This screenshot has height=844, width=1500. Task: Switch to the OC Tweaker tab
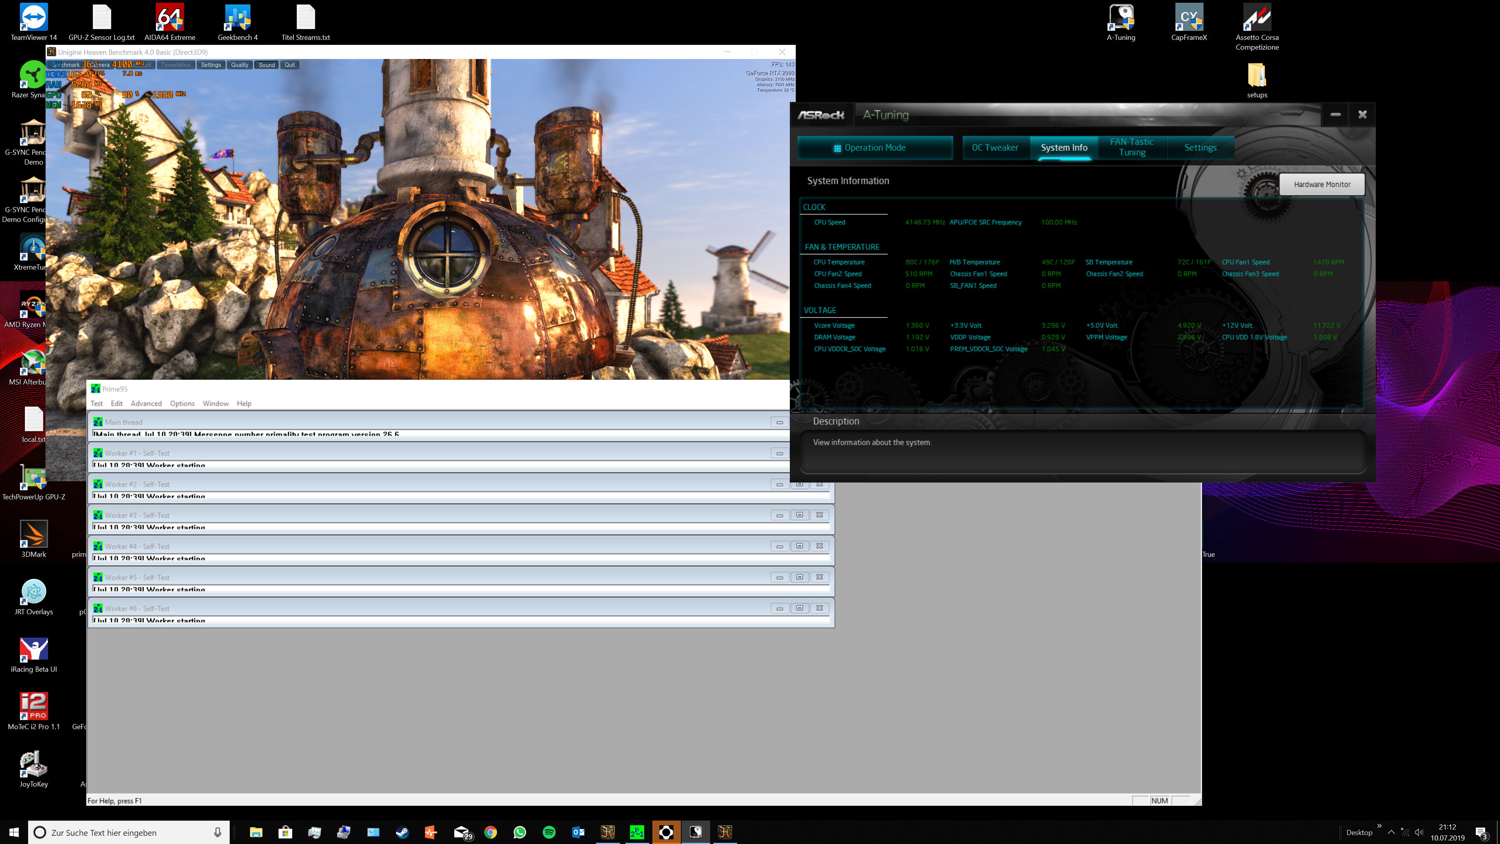coord(995,147)
